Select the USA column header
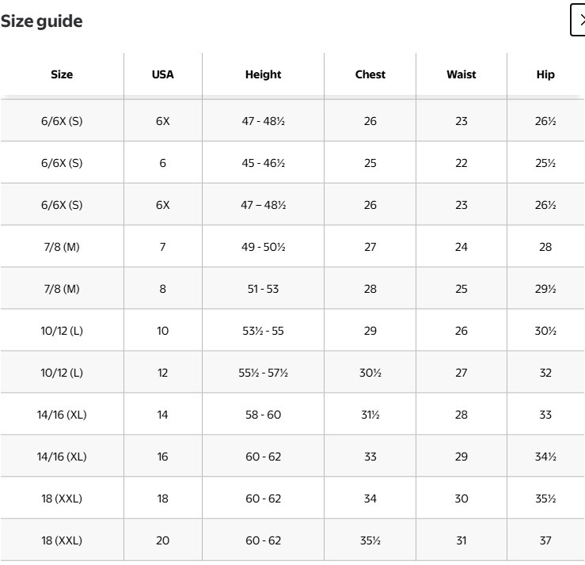The image size is (585, 565). (x=162, y=74)
